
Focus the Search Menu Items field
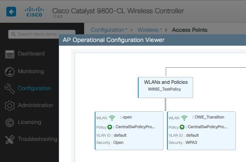pos(42,34)
